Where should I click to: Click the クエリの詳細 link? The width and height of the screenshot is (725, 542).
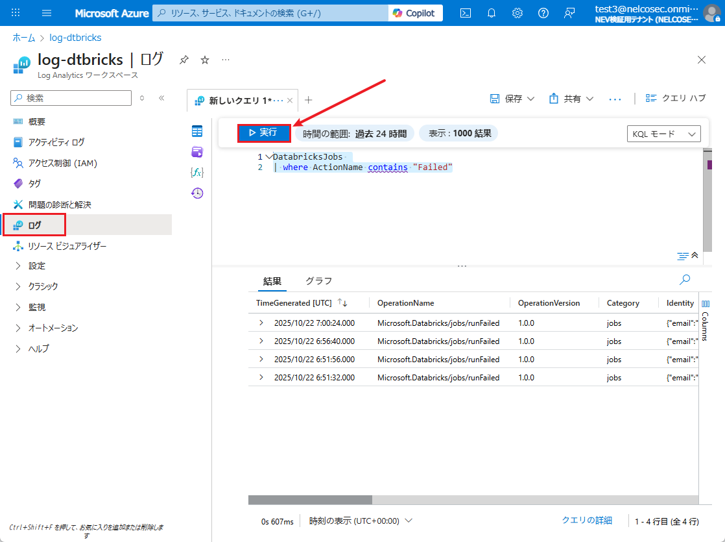coord(586,520)
